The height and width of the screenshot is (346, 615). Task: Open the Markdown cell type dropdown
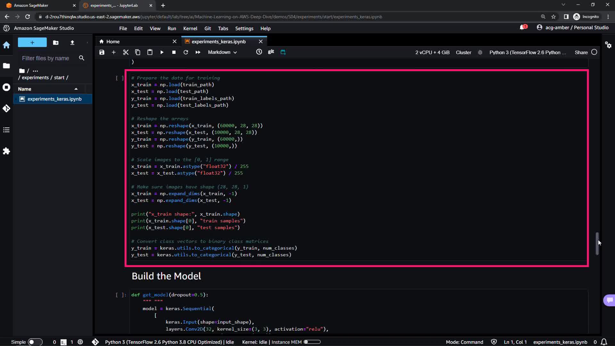tap(222, 52)
